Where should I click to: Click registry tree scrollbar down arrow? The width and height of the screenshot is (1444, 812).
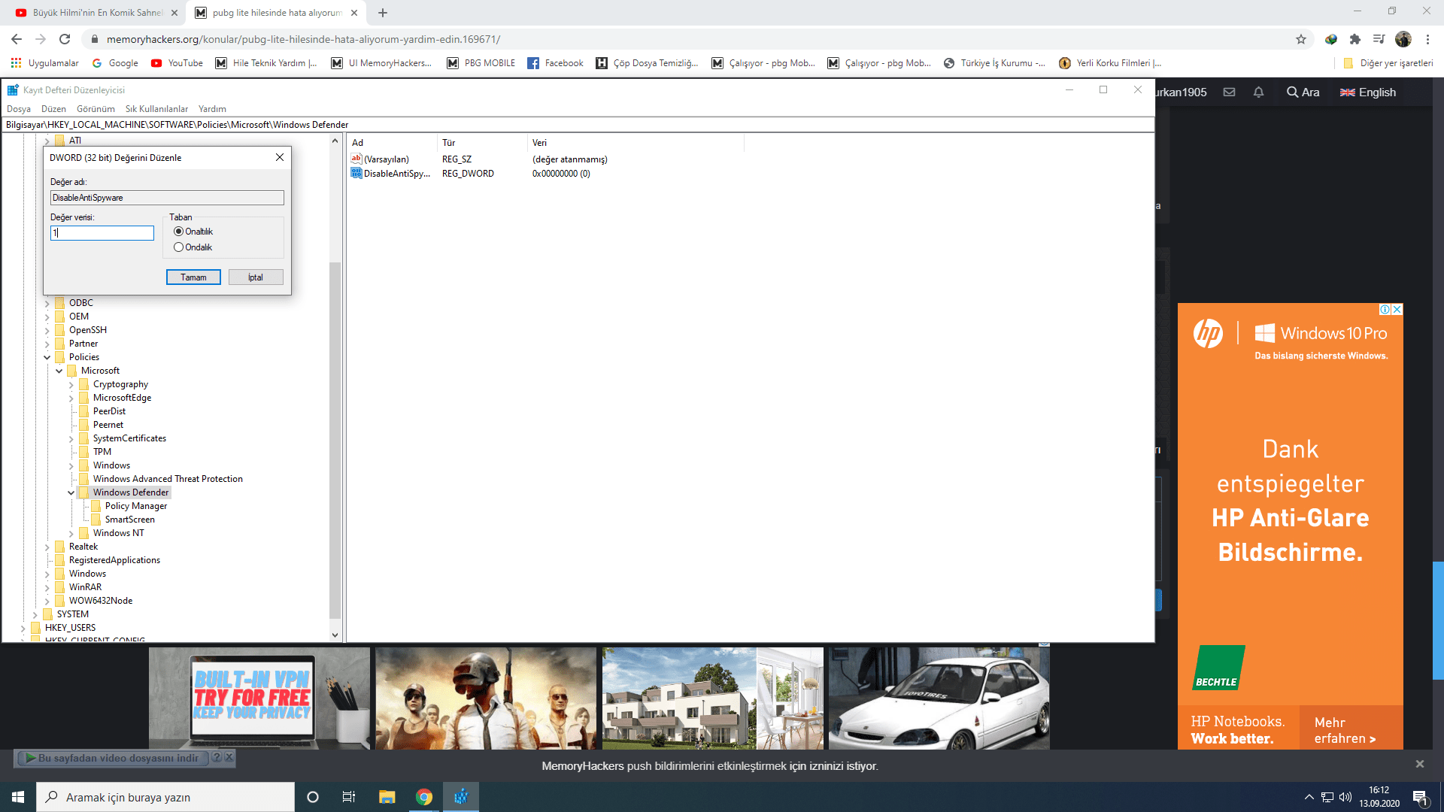tap(335, 635)
